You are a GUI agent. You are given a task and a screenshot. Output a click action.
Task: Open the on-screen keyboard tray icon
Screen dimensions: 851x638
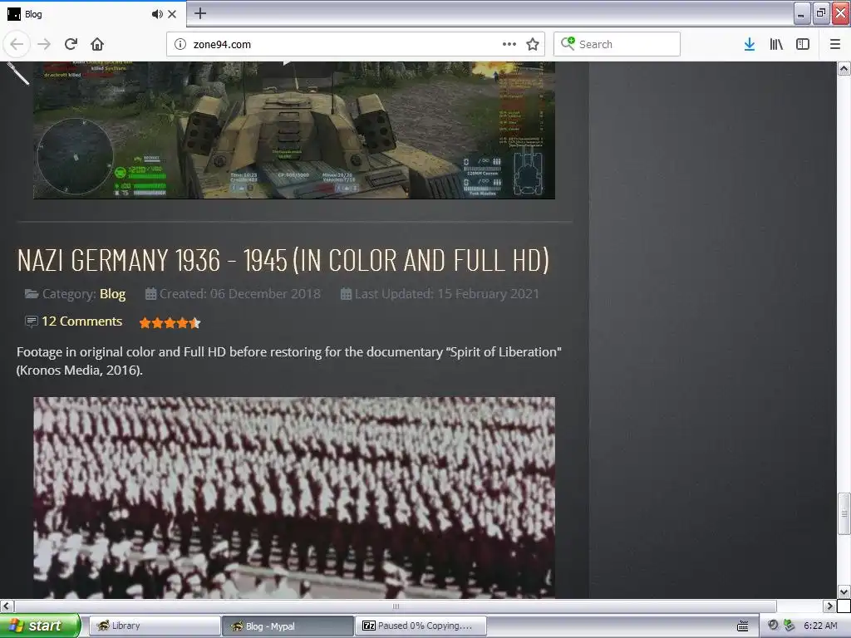tap(742, 626)
